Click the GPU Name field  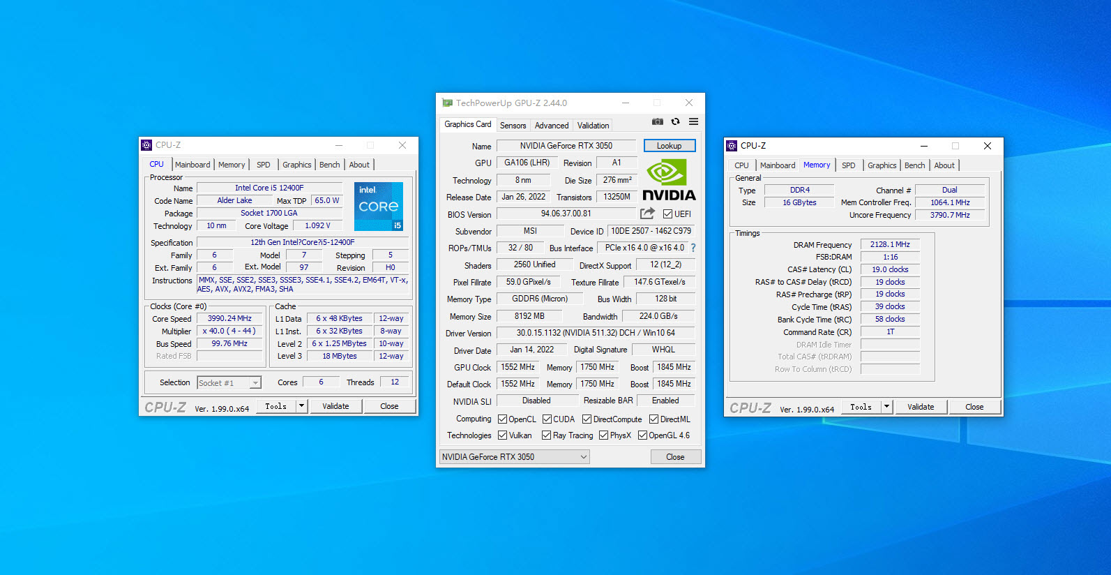click(x=566, y=146)
